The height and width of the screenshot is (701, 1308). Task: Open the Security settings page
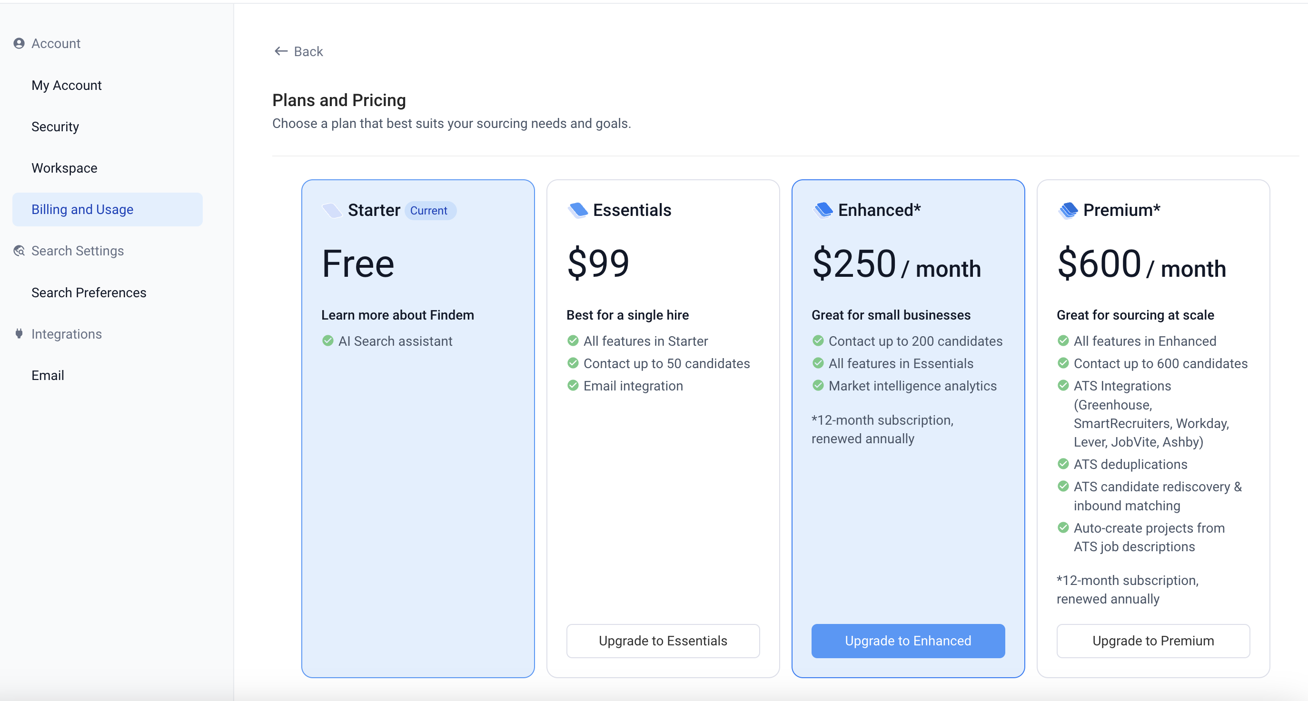click(x=55, y=127)
